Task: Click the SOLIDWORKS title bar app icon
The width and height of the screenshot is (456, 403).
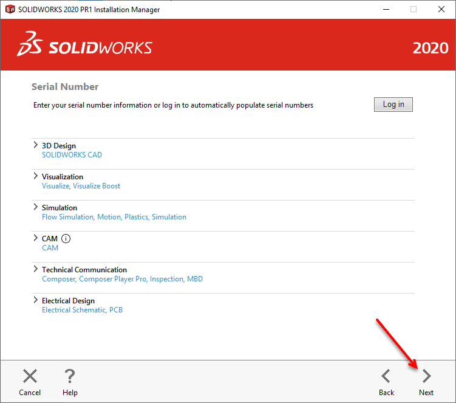Action: coord(10,9)
